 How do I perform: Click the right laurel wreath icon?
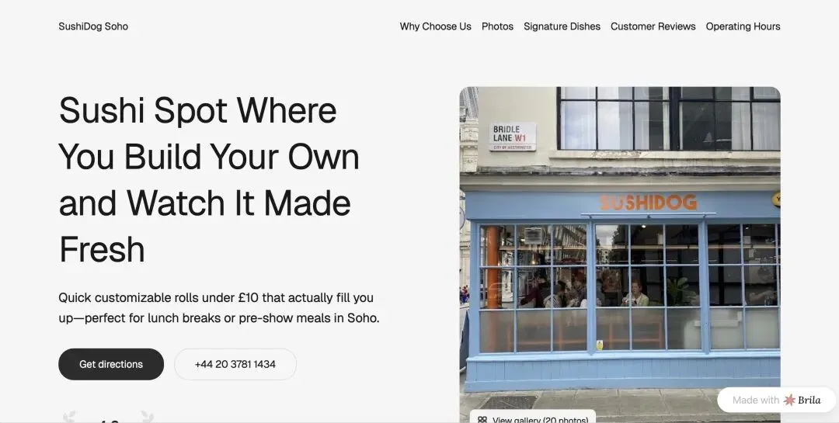147,417
